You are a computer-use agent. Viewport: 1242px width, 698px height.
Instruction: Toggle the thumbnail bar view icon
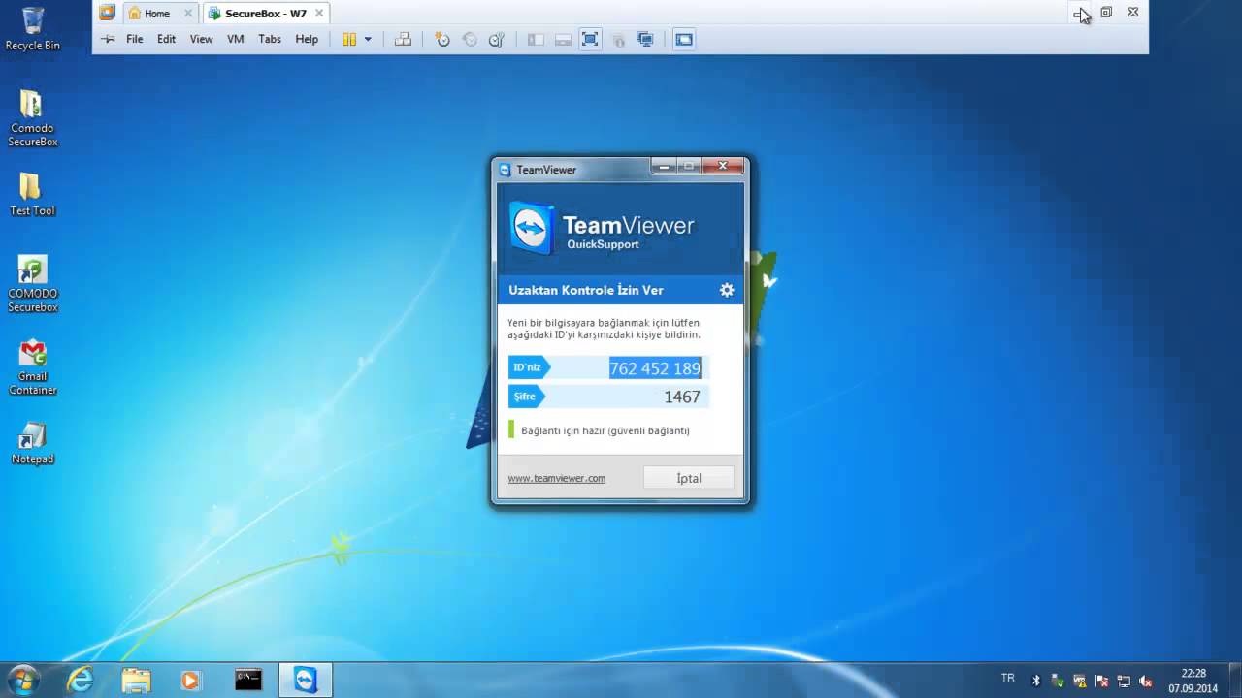click(x=563, y=39)
